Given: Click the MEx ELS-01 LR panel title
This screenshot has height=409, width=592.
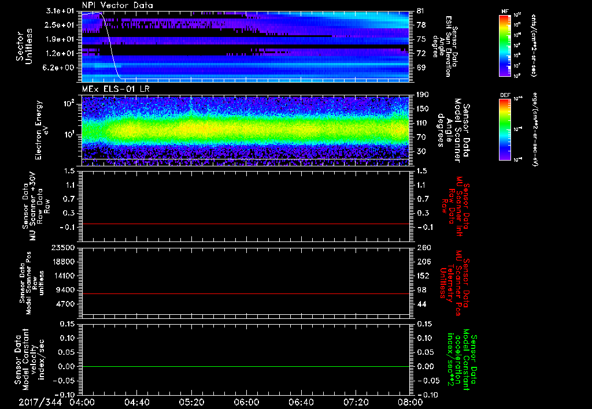Looking at the screenshot, I should click(117, 89).
